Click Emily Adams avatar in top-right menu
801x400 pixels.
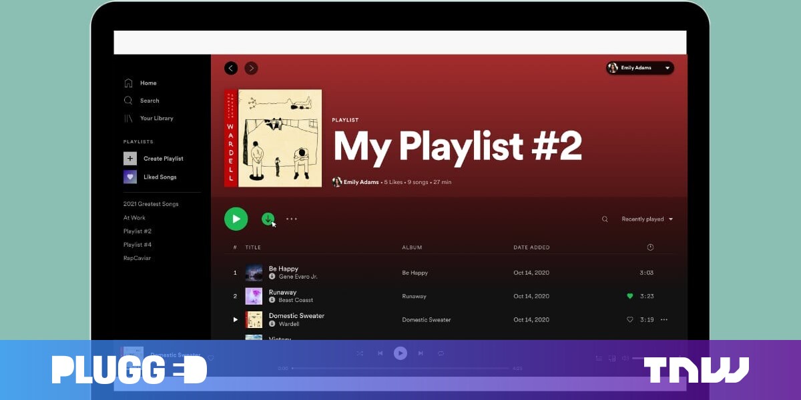pyautogui.click(x=613, y=68)
